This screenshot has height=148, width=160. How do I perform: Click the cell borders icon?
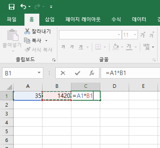coord(98,47)
